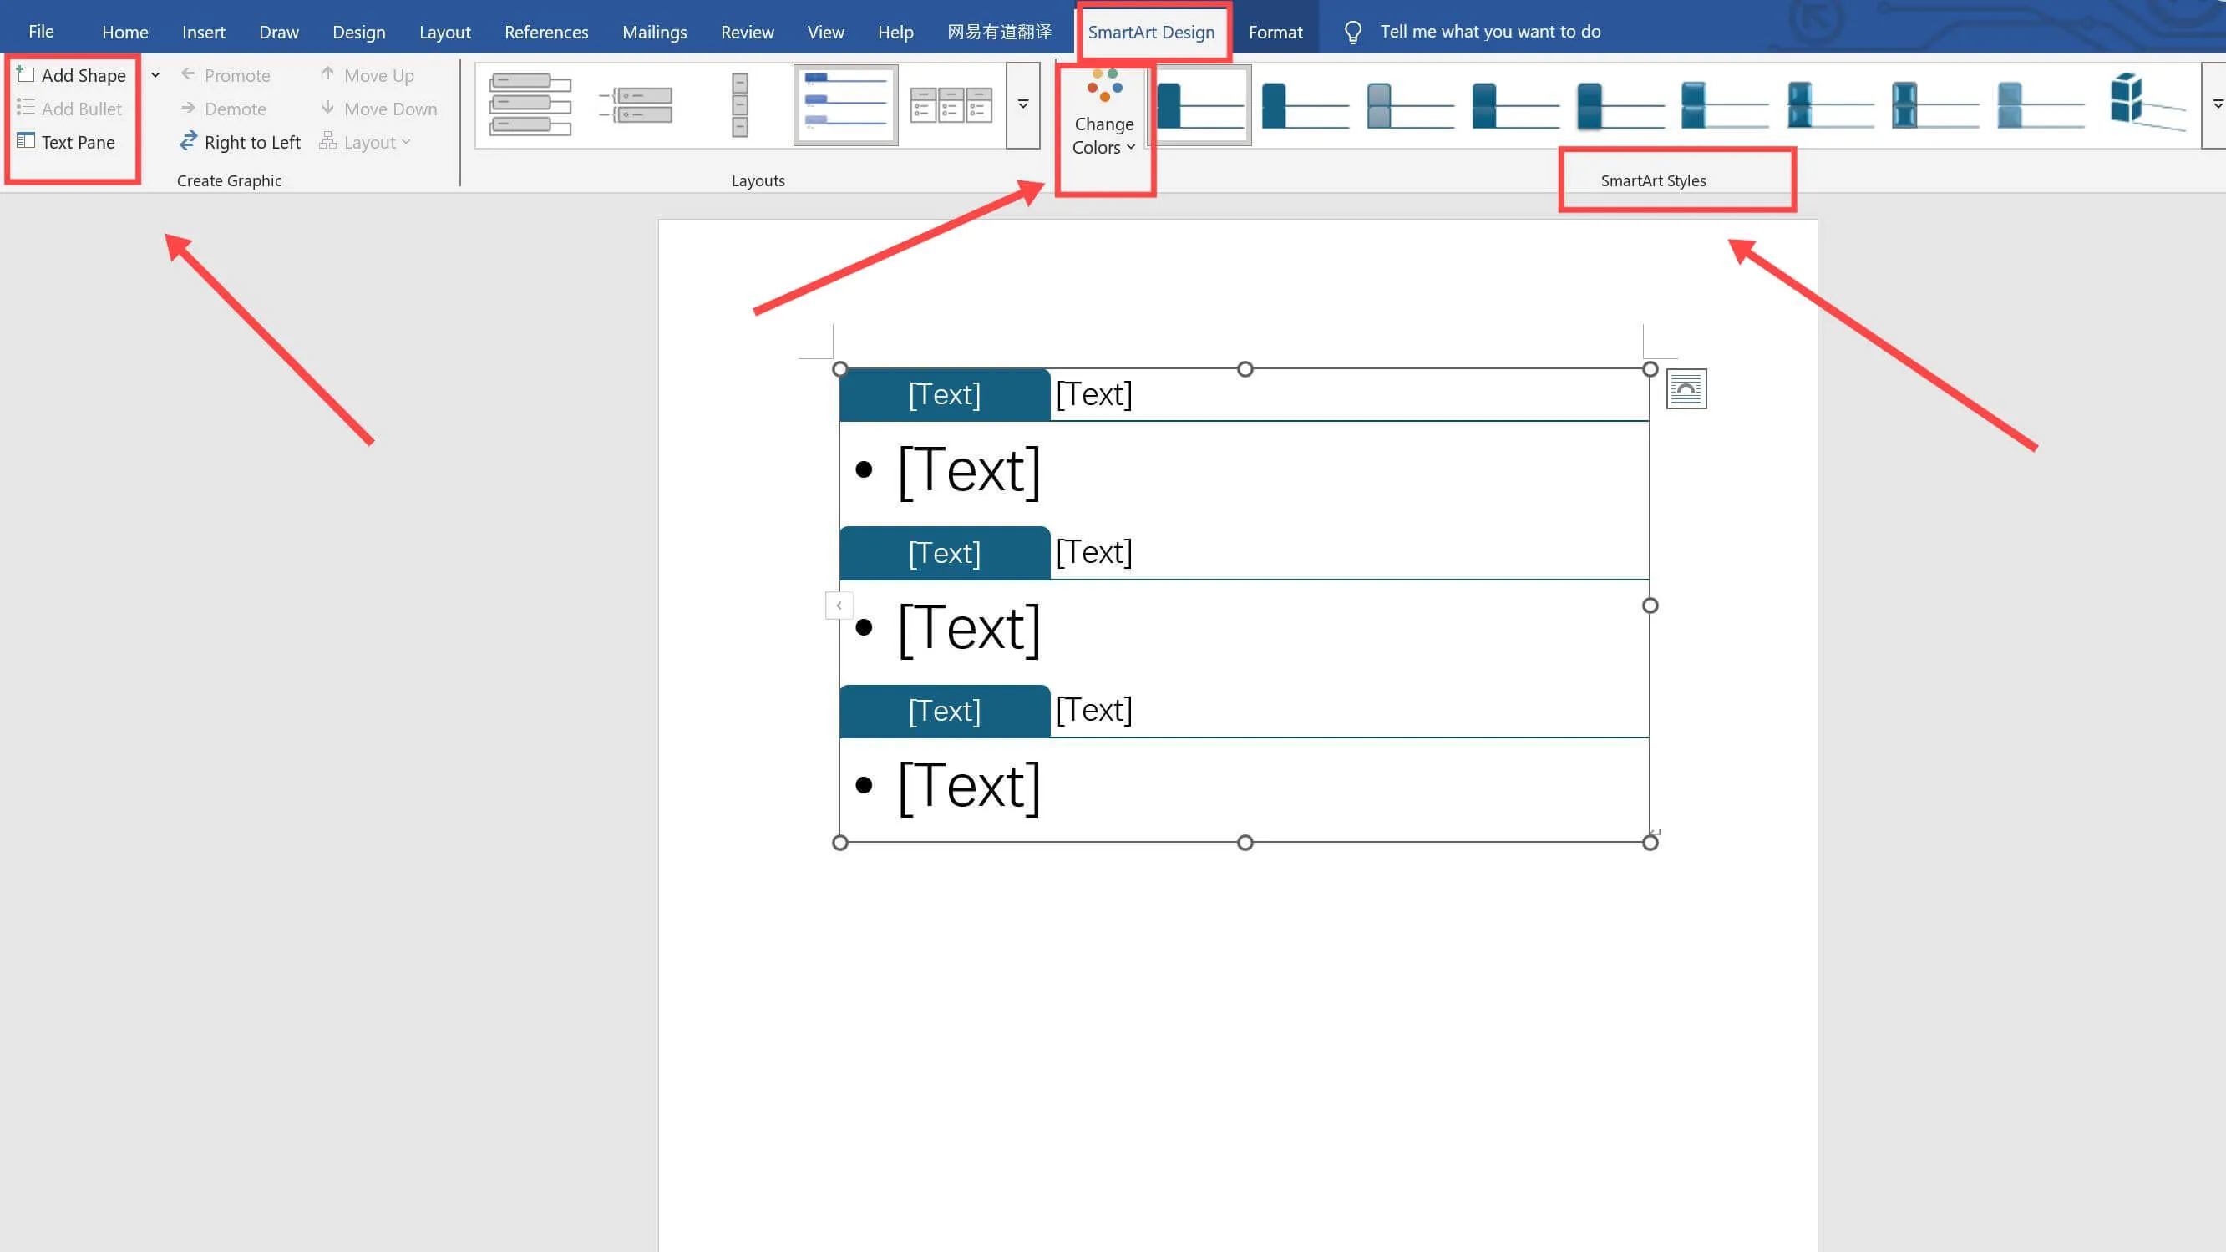Expand the Layouts gallery more arrow
The width and height of the screenshot is (2226, 1252).
pos(1022,104)
